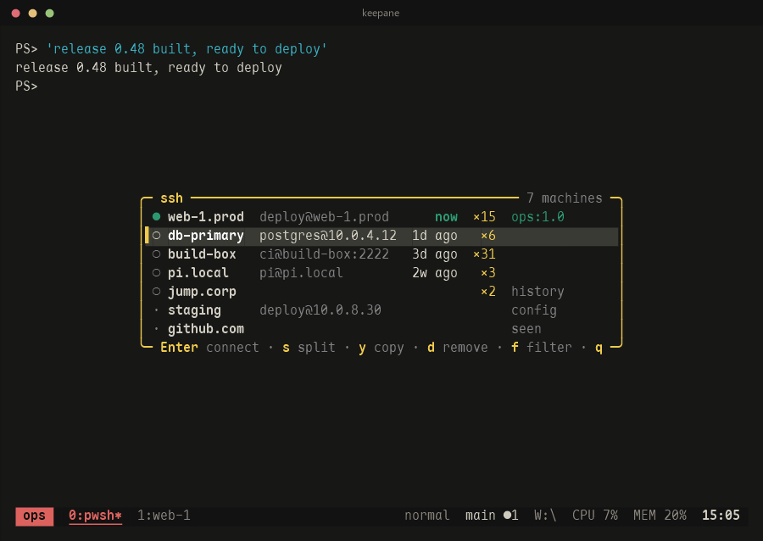763x541 pixels.
Task: Click the 'history' source label
Action: [537, 292]
